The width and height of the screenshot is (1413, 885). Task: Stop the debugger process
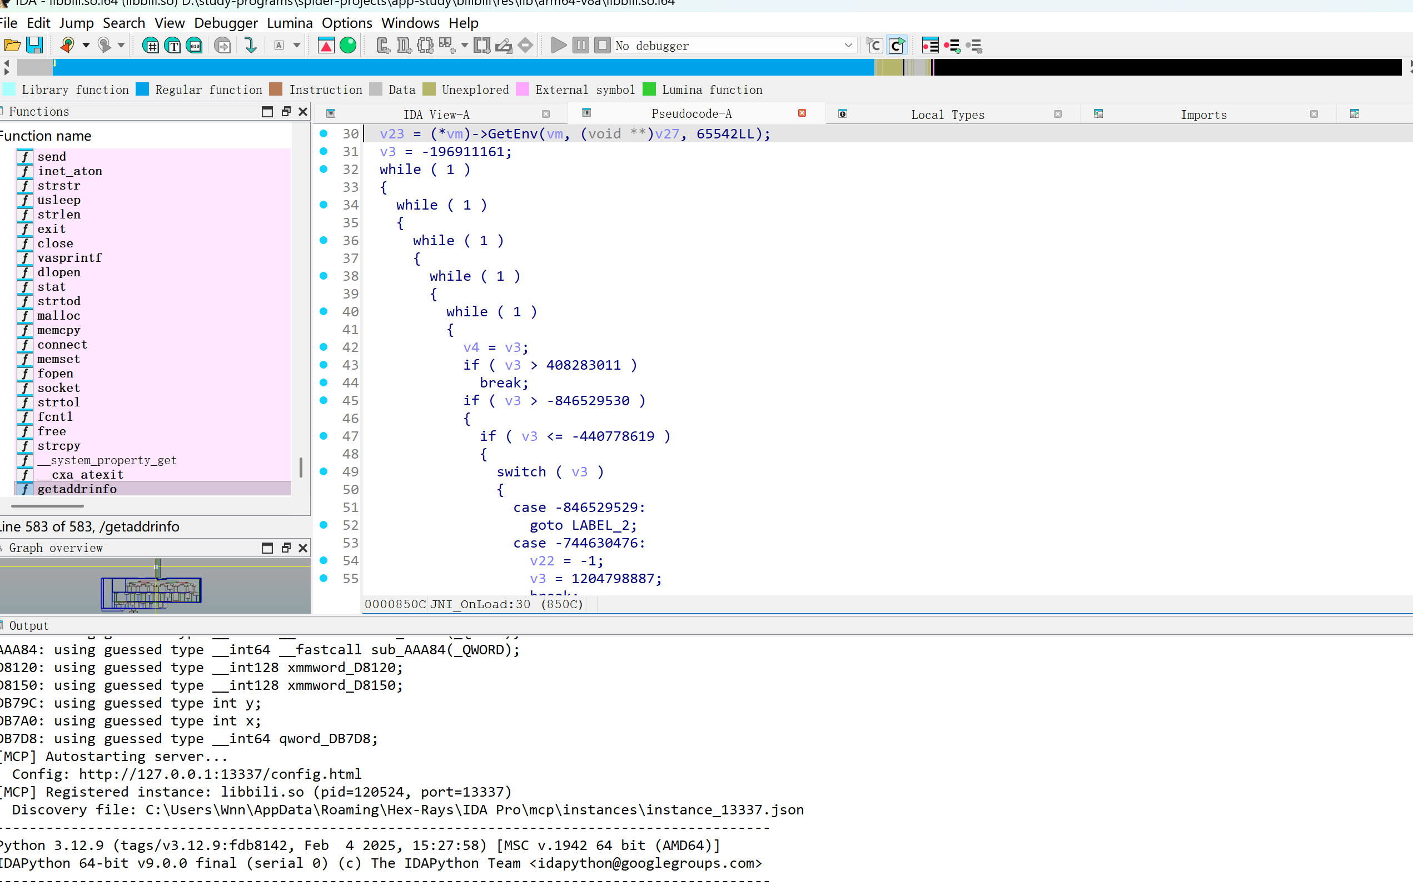pyautogui.click(x=602, y=45)
